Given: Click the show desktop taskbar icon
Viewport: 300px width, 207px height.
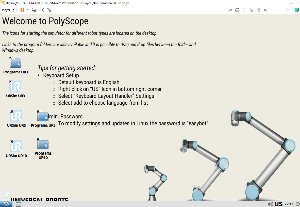Looking at the screenshot, I should (x=19, y=204).
